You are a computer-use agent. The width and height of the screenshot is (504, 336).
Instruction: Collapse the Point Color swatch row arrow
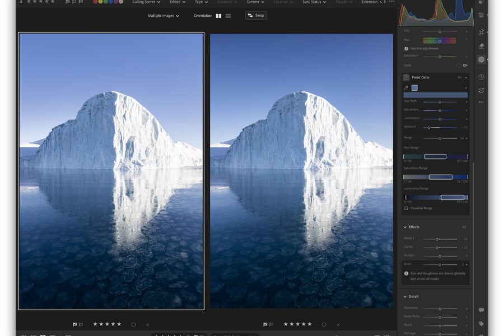466,88
